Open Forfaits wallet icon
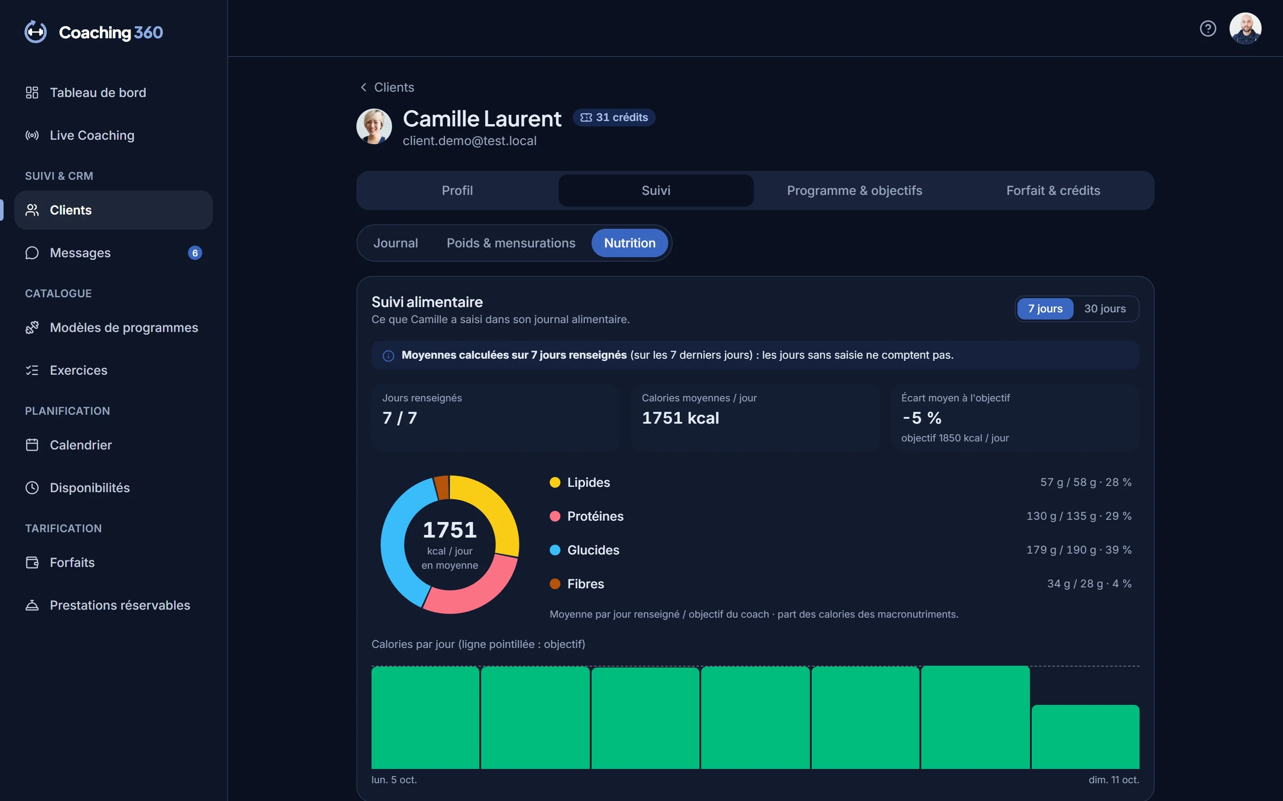The width and height of the screenshot is (1283, 801). (32, 562)
